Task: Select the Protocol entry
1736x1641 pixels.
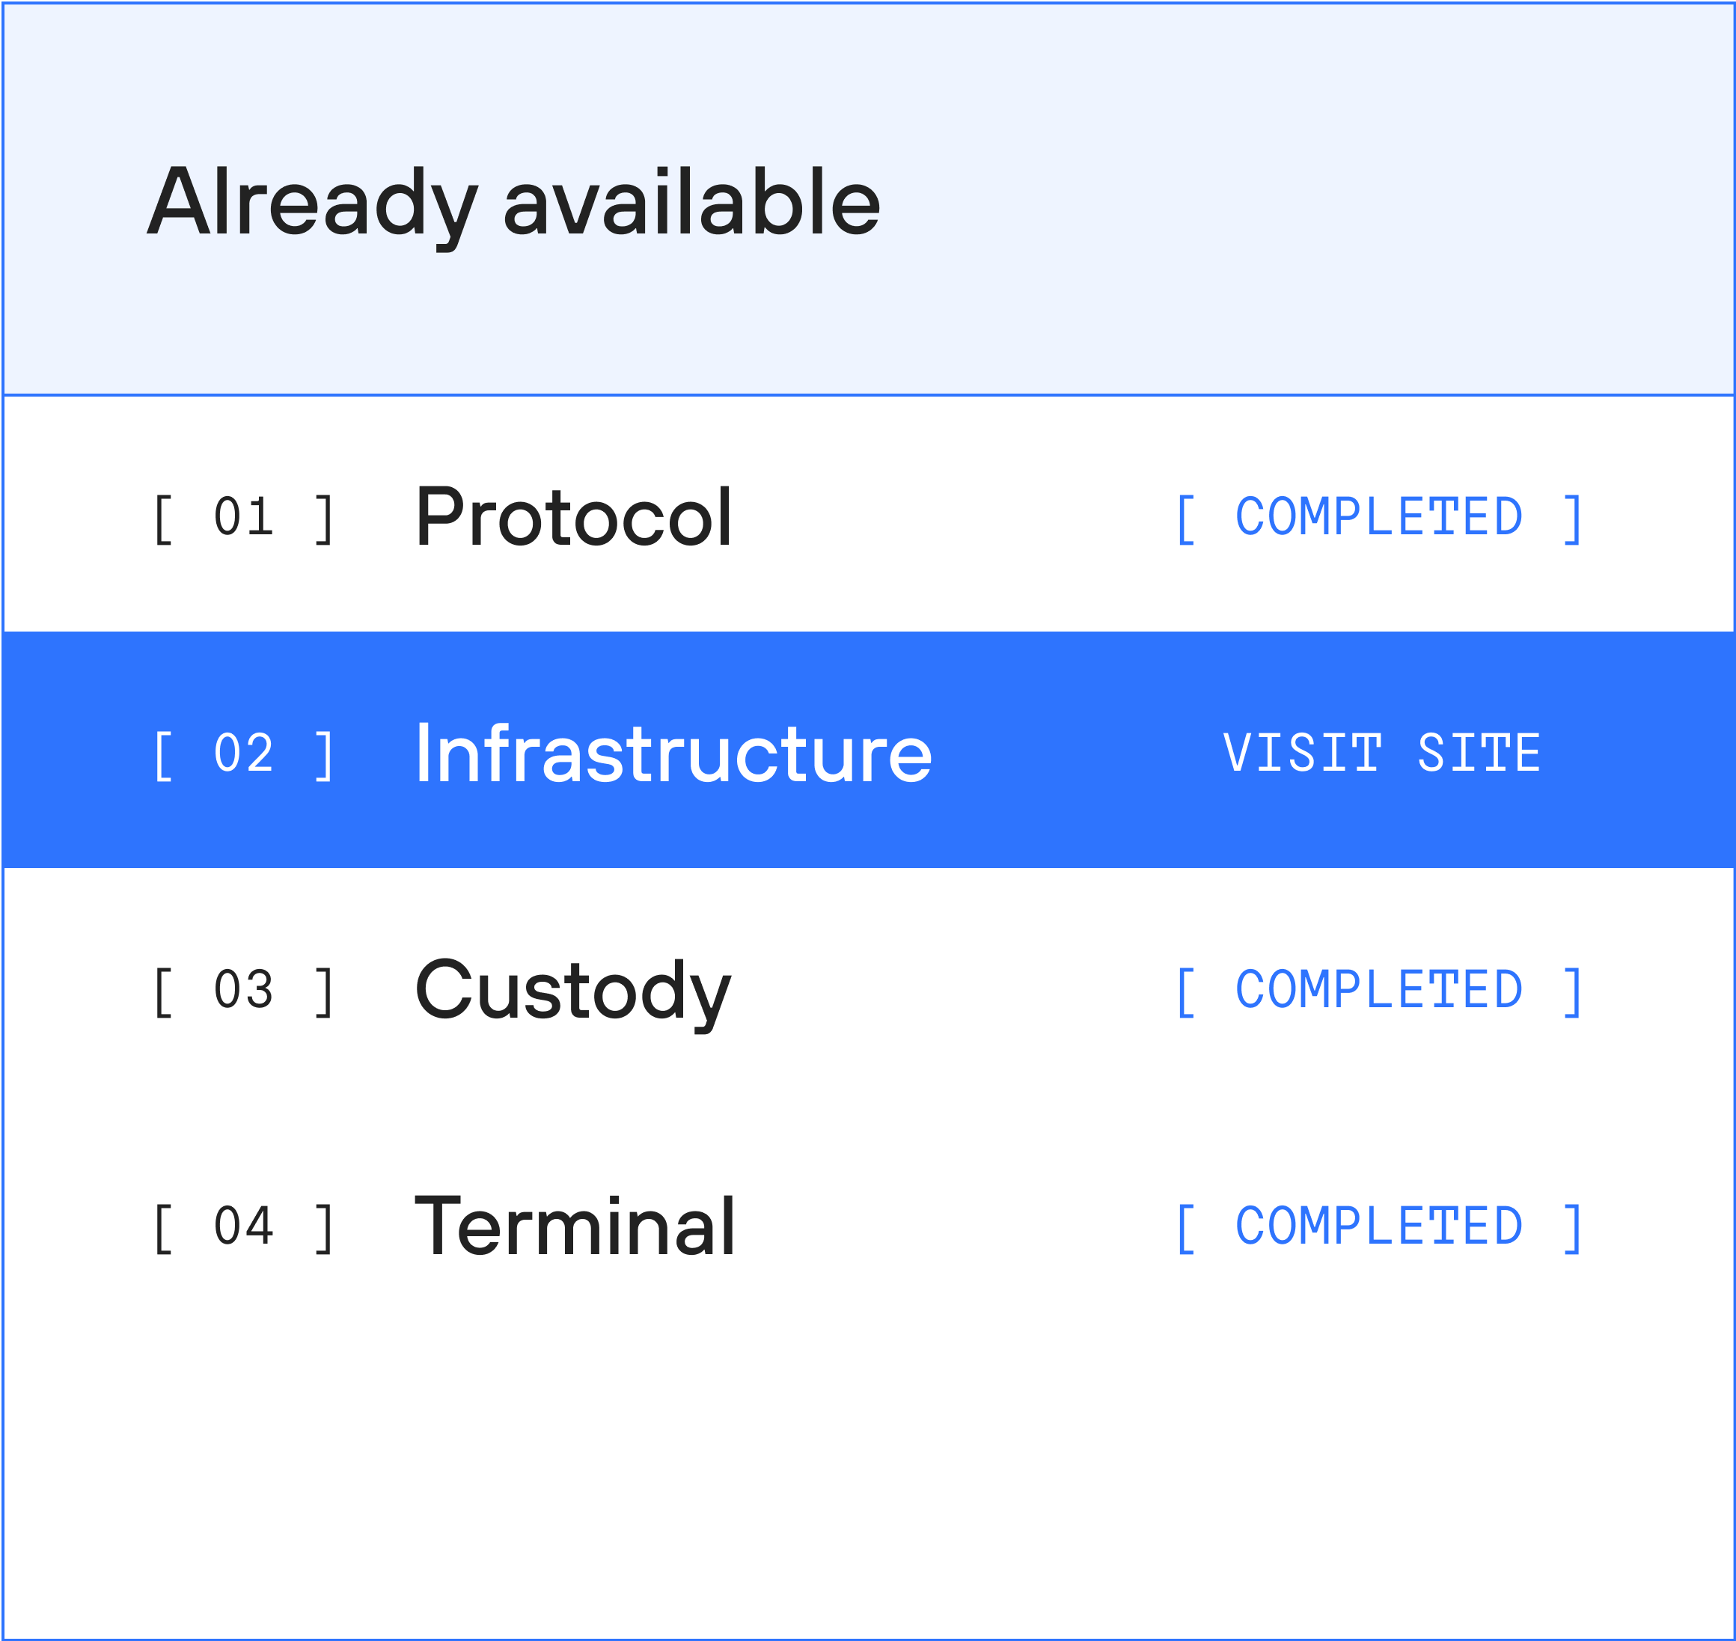Action: [573, 517]
